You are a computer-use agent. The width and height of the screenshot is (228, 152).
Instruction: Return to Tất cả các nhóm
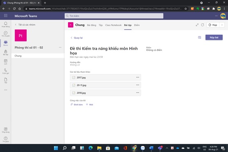(x=25, y=25)
